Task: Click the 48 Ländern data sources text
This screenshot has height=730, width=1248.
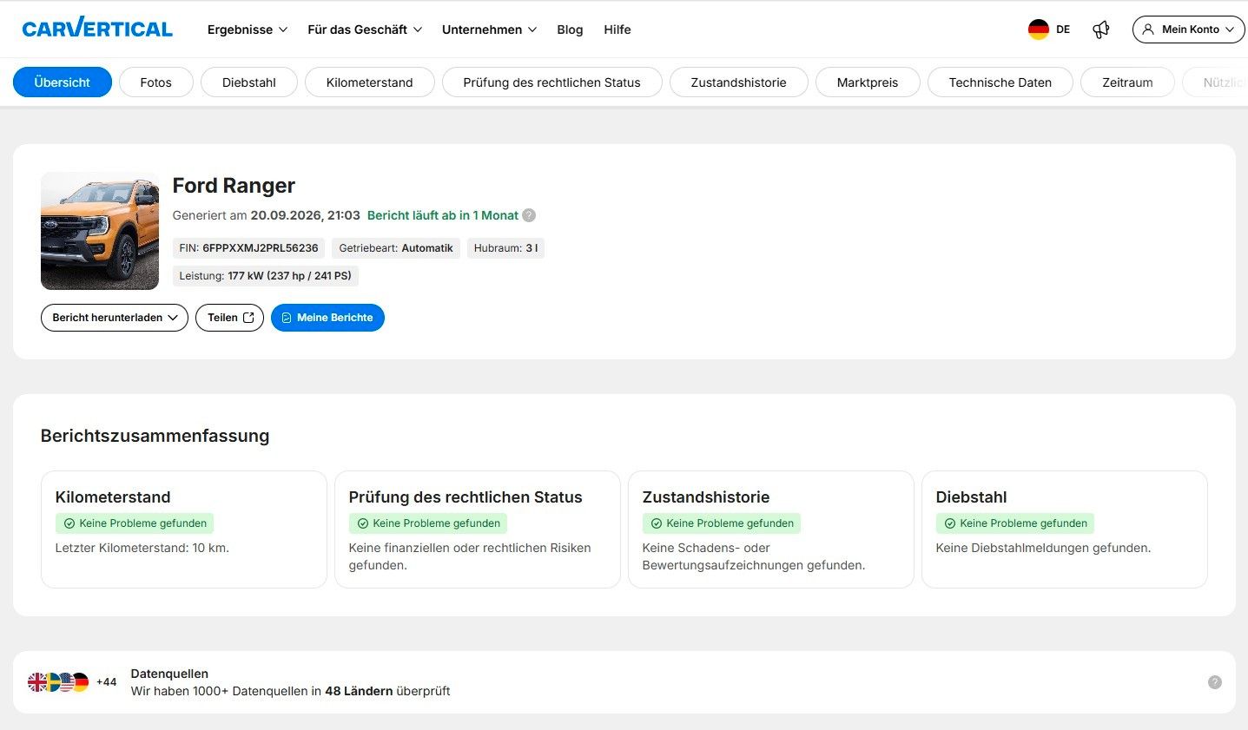Action: 359,691
